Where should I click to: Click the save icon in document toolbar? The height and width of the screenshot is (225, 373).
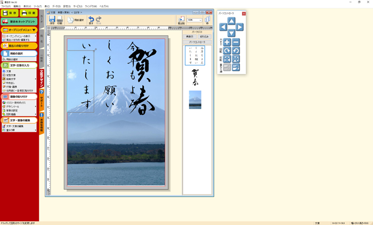[52, 20]
